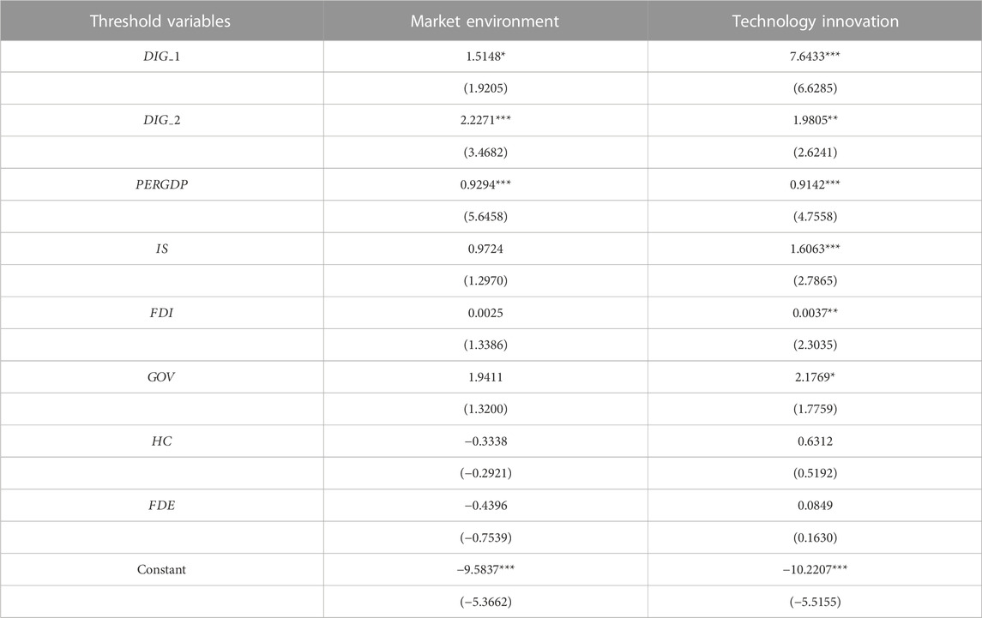
Task: Click the 0.9142*** PERGDP coefficient
Action: [815, 184]
